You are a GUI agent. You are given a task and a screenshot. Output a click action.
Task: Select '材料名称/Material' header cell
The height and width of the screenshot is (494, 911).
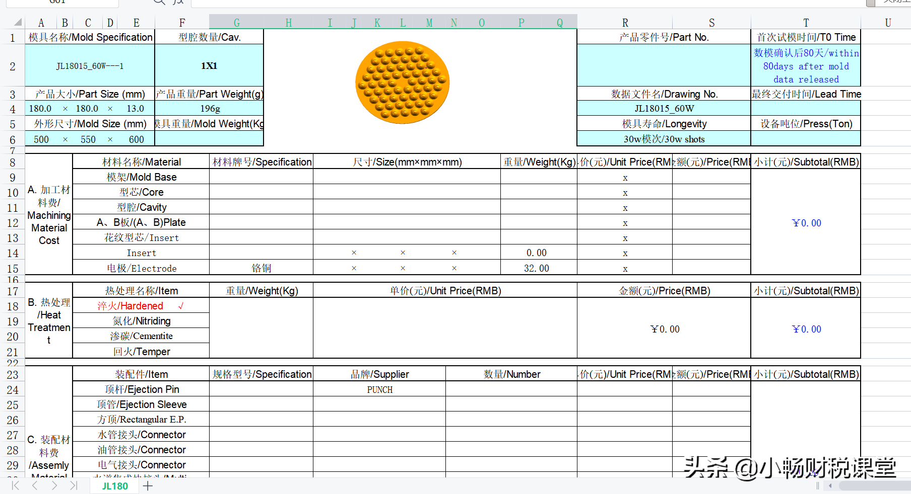click(x=141, y=162)
